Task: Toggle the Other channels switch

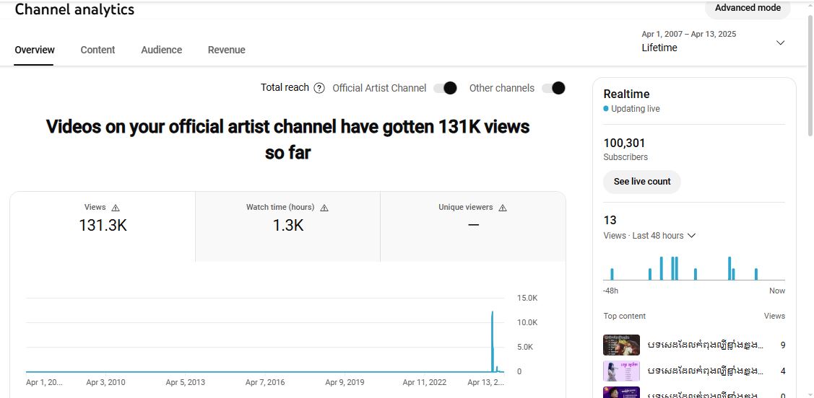Action: pos(553,88)
